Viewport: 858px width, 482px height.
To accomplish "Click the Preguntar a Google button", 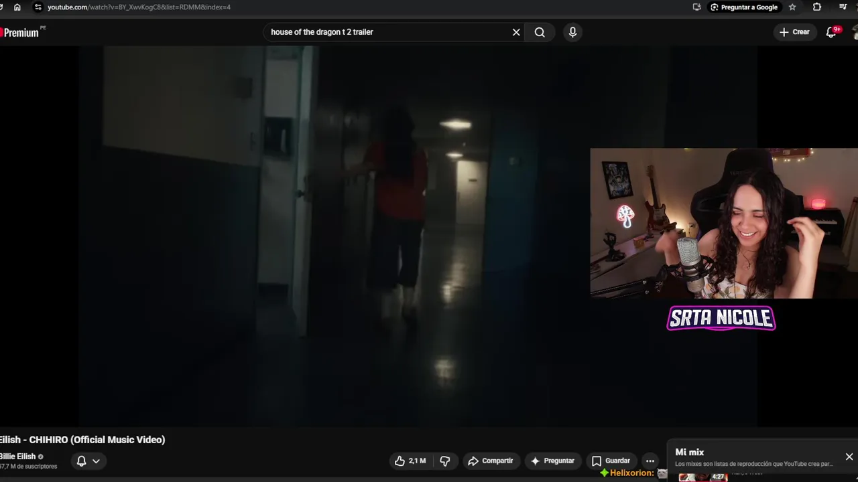I will tap(744, 7).
